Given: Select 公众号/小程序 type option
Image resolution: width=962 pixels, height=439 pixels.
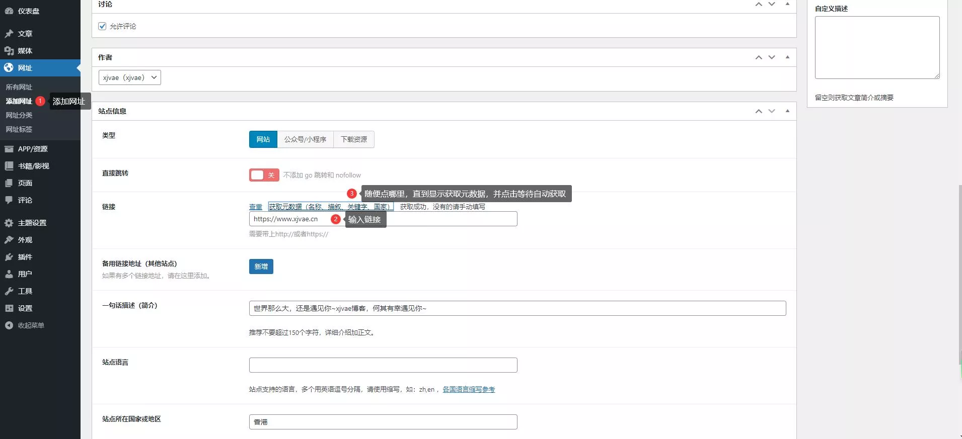Looking at the screenshot, I should [305, 139].
